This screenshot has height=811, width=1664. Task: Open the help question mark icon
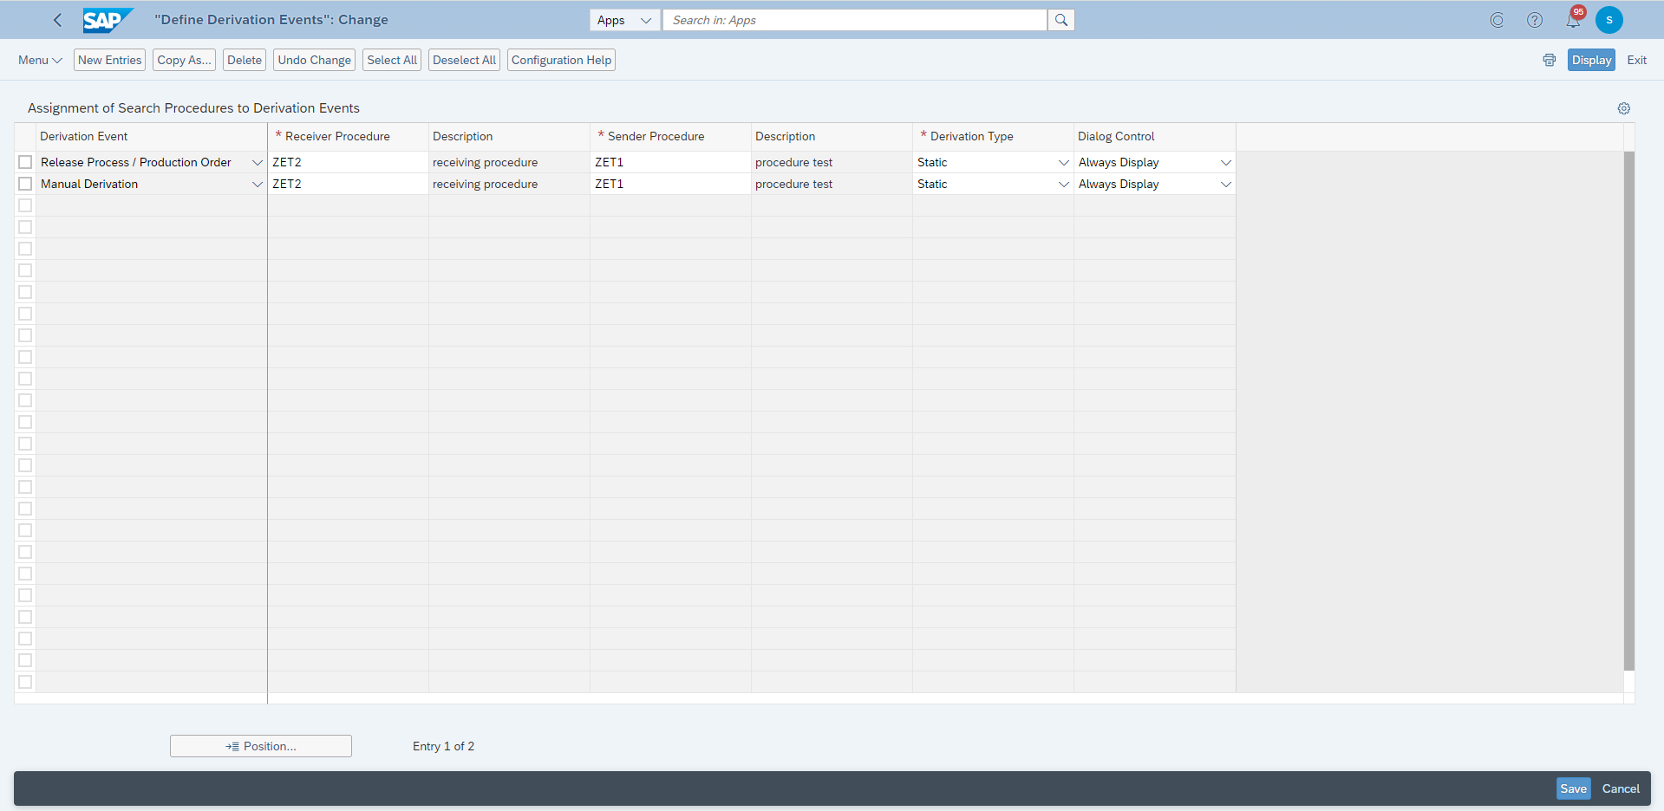(x=1535, y=20)
